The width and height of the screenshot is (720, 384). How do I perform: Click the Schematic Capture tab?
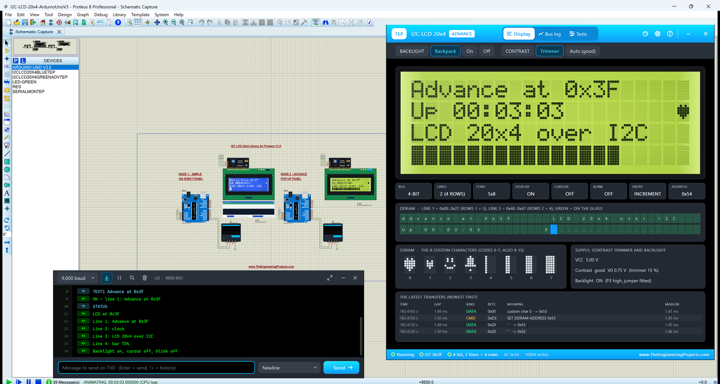point(34,32)
